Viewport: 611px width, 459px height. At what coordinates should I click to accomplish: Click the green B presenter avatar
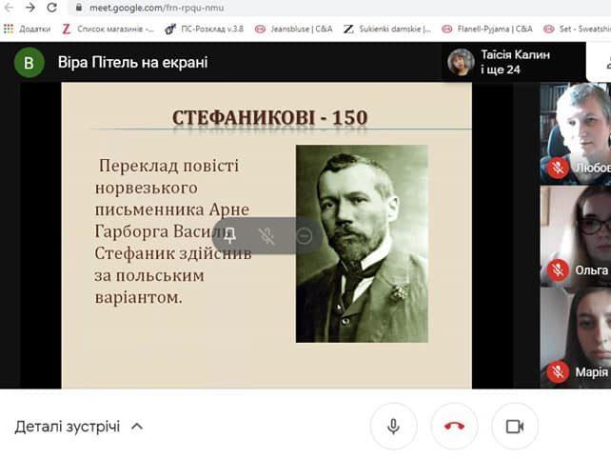(x=30, y=63)
